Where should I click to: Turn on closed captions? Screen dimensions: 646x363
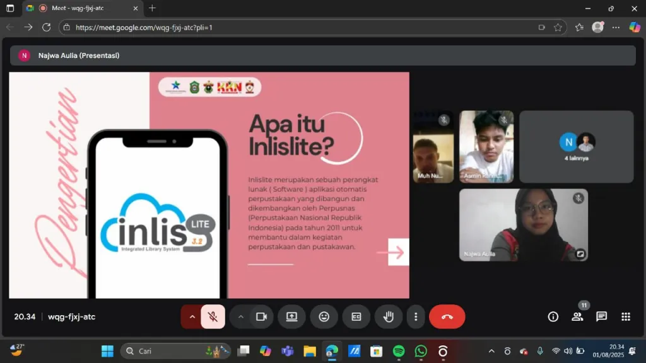[356, 317]
